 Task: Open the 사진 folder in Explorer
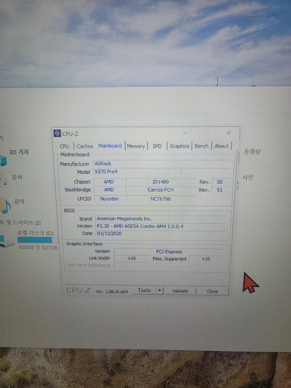click(248, 177)
